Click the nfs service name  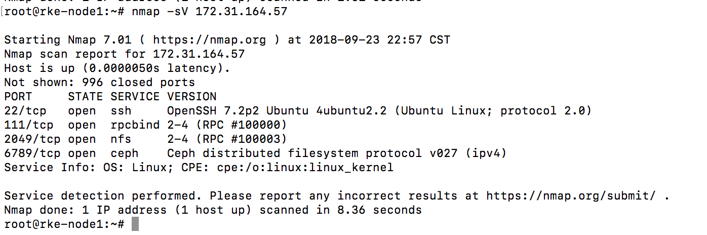coord(121,139)
